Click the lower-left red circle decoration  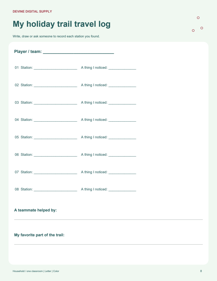click(x=193, y=31)
